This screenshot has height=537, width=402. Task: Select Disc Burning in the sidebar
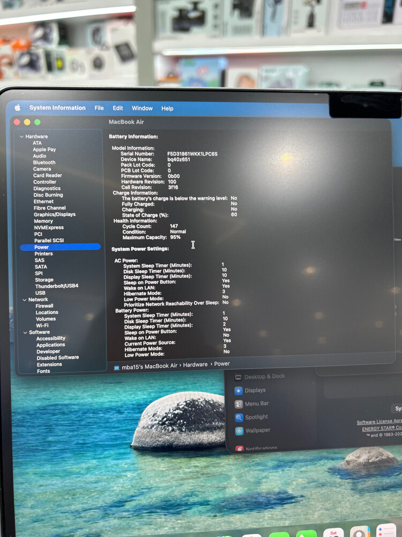coord(48,195)
